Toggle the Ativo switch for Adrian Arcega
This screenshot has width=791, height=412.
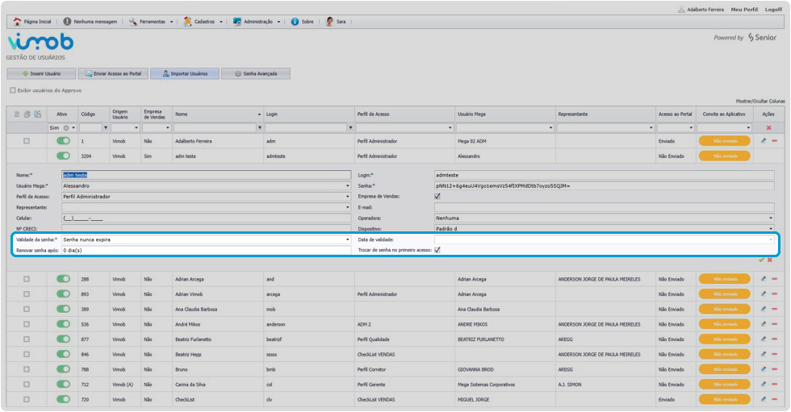click(63, 279)
